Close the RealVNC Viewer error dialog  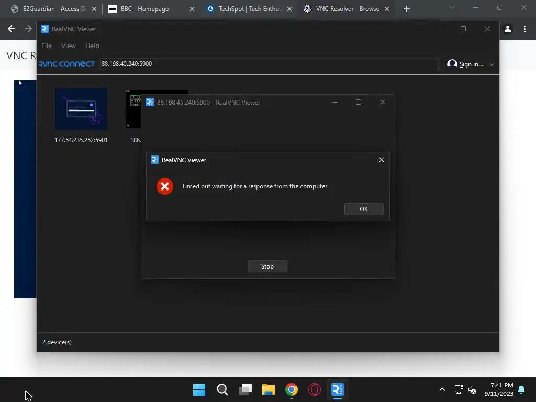tap(382, 160)
